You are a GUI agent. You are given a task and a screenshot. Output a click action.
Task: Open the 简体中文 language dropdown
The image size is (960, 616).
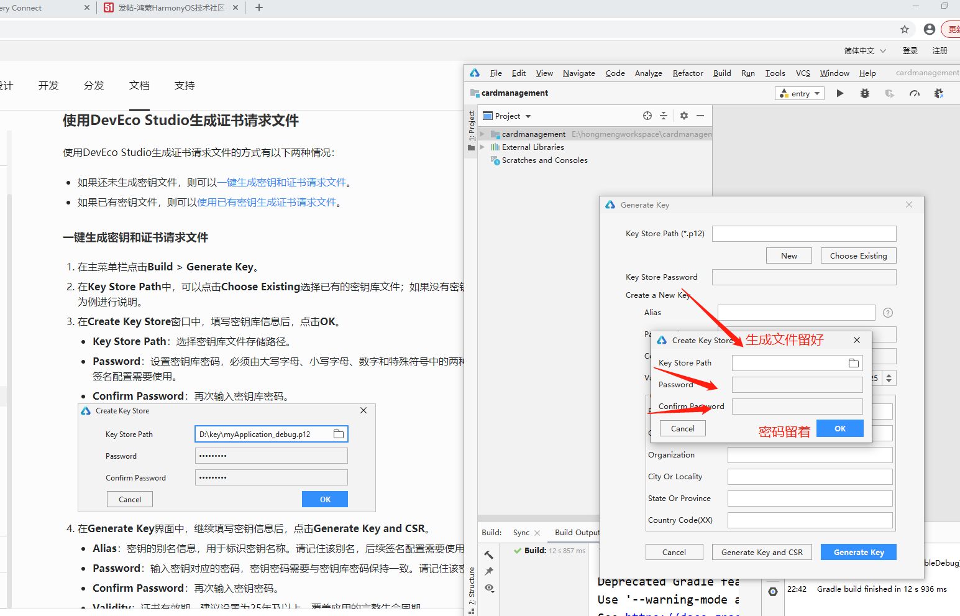click(x=865, y=51)
